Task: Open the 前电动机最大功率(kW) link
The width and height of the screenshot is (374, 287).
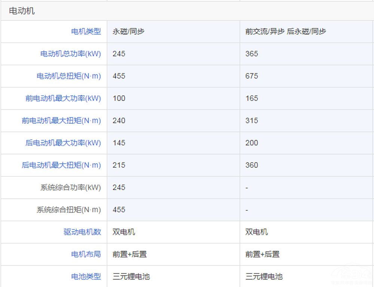Action: (x=63, y=98)
